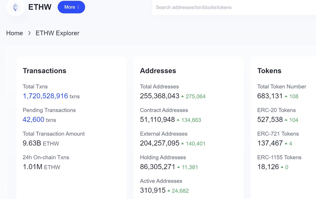
Task: Click the Total Transaction Amount label
Action: [54, 134]
